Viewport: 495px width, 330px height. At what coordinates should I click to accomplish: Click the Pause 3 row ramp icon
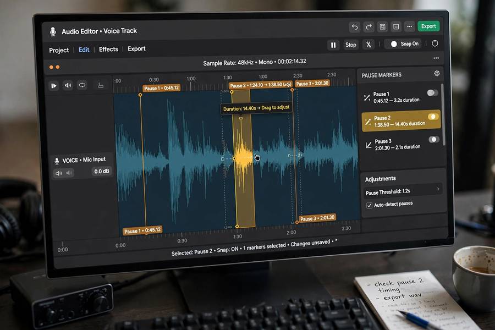pyautogui.click(x=369, y=145)
